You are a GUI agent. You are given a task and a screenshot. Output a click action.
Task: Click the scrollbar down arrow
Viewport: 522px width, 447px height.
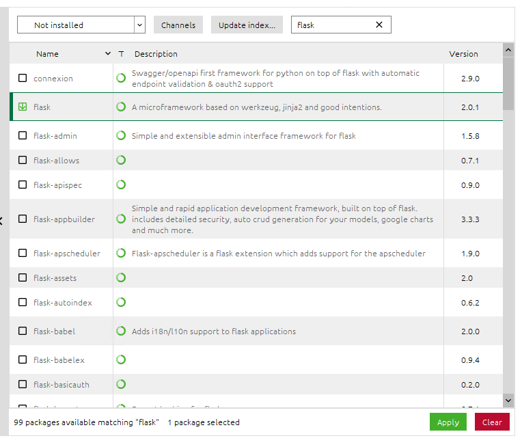[508, 401]
